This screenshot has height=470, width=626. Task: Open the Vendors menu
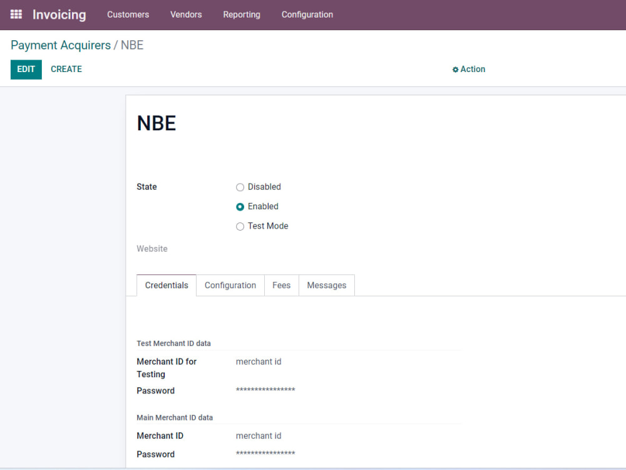pyautogui.click(x=186, y=14)
